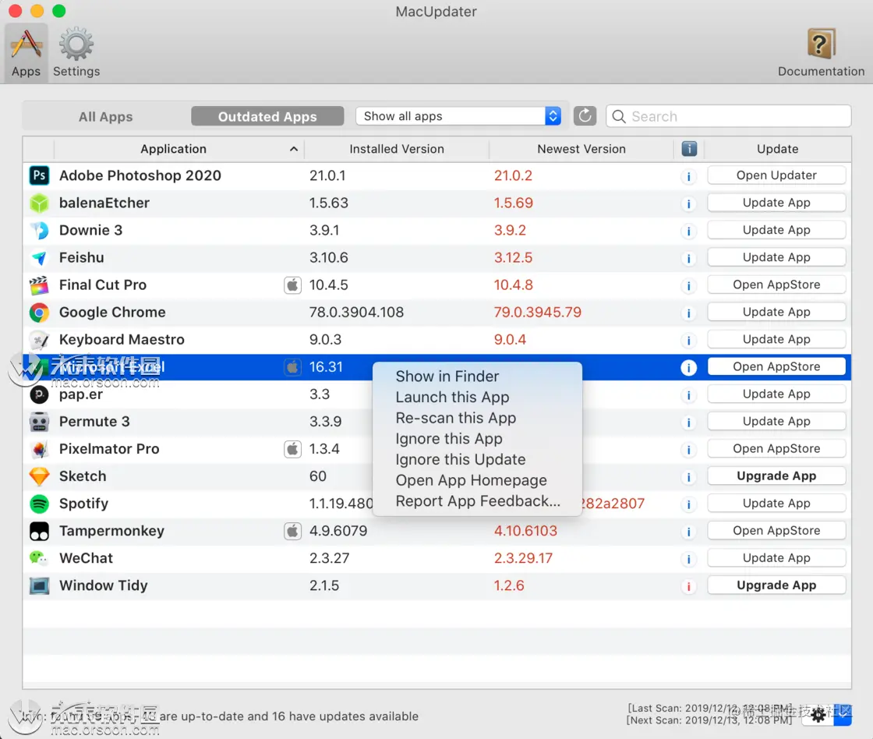This screenshot has height=739, width=873.
Task: Open info for the highlighted Excel row
Action: pos(689,367)
